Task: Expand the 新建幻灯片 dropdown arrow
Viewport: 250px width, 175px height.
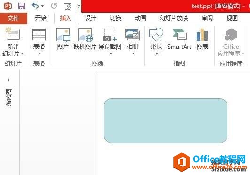Action: 23,54
